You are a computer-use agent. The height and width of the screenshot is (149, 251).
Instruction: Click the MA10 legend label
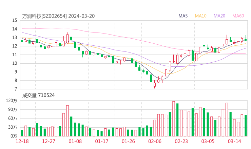200,16
